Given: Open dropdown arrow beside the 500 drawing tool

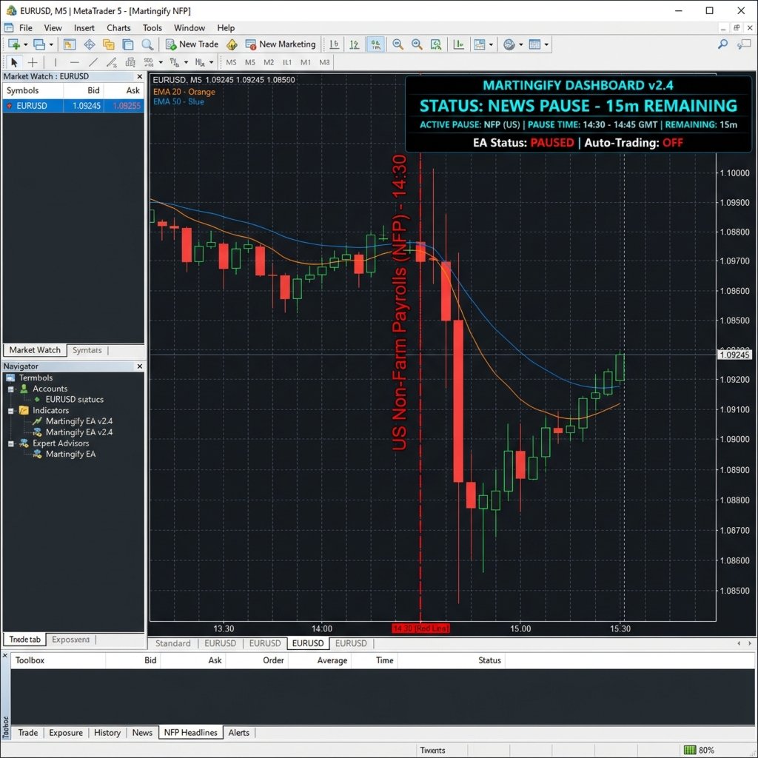Looking at the screenshot, I should (x=161, y=62).
